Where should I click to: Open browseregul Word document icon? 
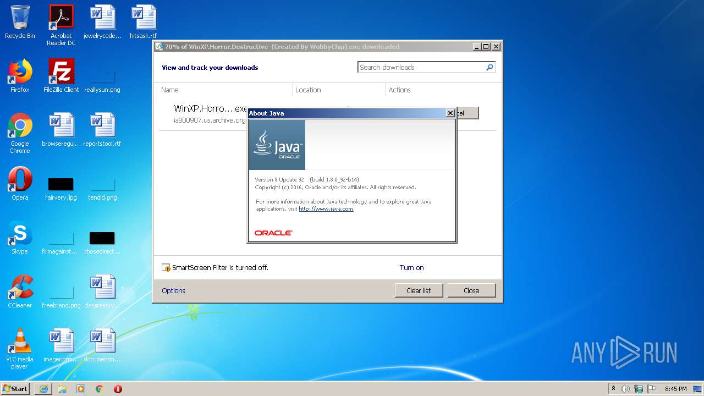(x=61, y=130)
